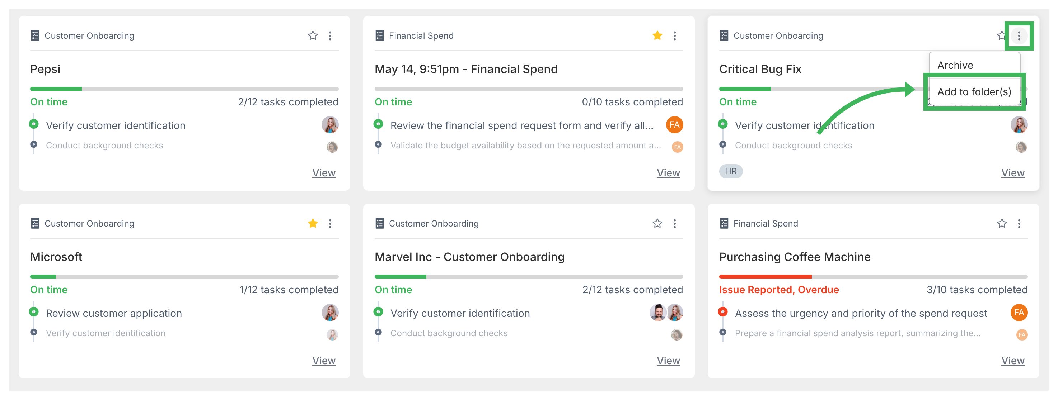1058x400 pixels.
Task: Click the Marvel Inc progress bar
Action: [529, 276]
